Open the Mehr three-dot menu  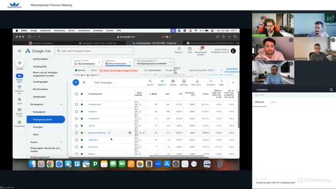[x=222, y=81]
